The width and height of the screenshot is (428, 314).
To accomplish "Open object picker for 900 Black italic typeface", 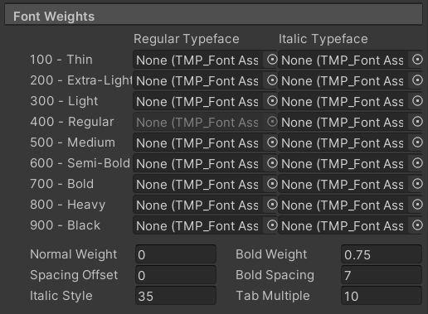I will (x=417, y=225).
